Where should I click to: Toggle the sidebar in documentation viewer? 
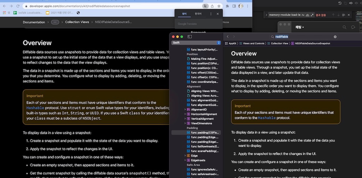point(190,37)
